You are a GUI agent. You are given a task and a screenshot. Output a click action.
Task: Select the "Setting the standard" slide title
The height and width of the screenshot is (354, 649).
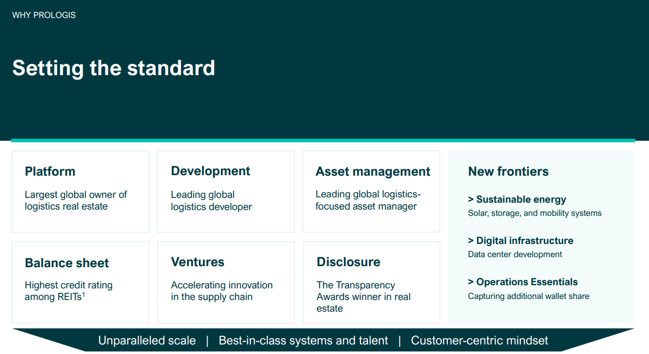(x=113, y=68)
